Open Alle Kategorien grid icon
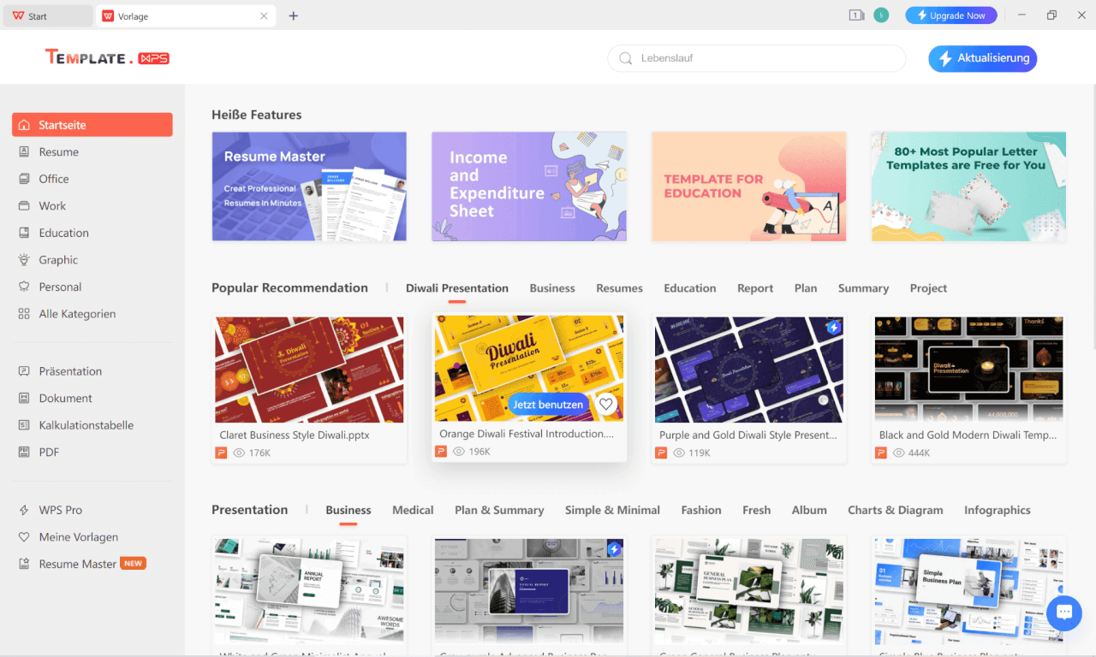 (x=24, y=314)
